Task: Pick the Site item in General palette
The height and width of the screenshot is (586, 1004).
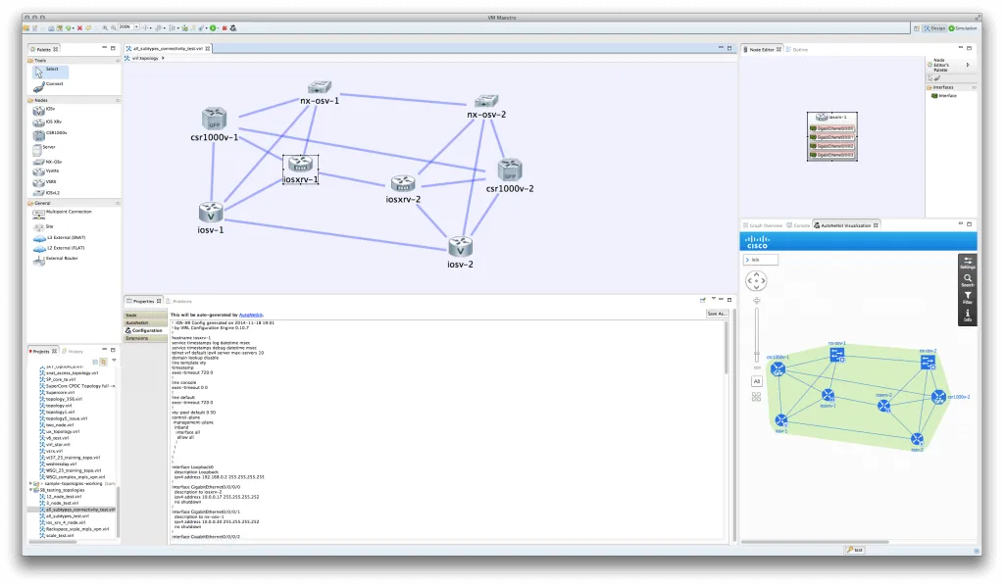Action: point(43,226)
